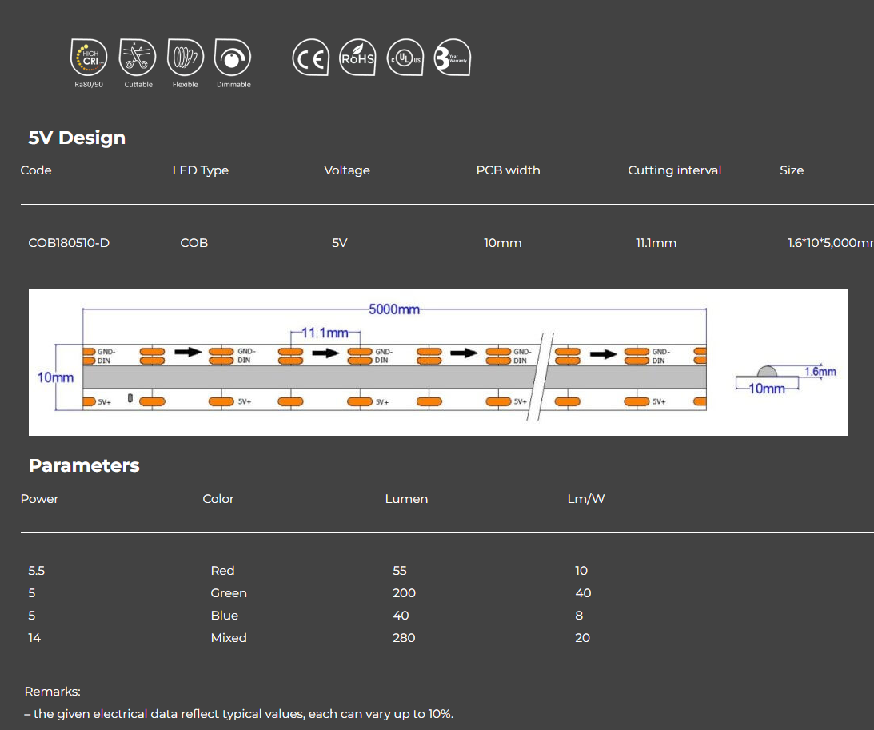Click the High CRI Ra80/90 icon
The height and width of the screenshot is (730, 874).
tap(88, 58)
